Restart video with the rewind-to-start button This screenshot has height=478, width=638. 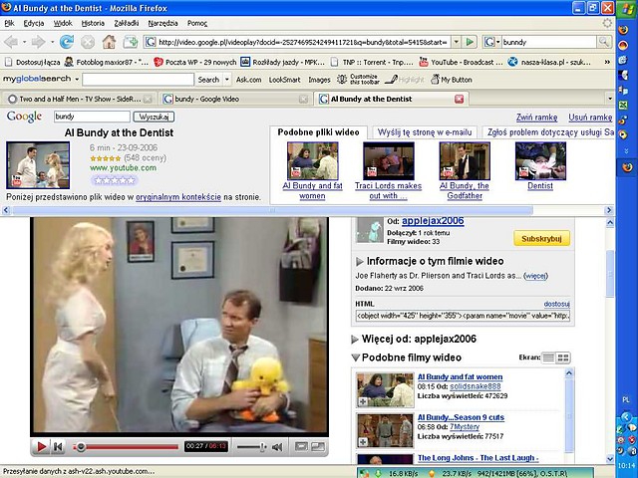[58, 447]
